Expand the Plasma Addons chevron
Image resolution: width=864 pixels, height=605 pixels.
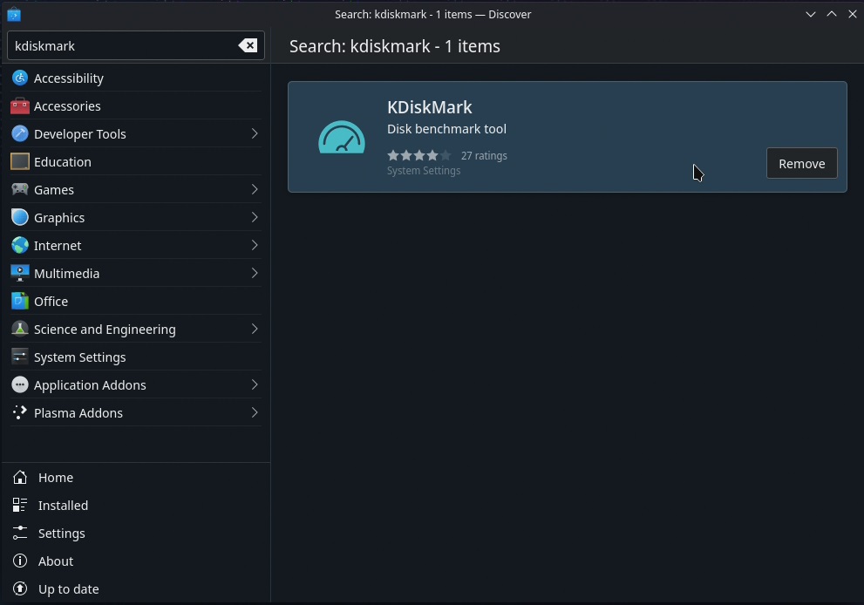point(255,412)
